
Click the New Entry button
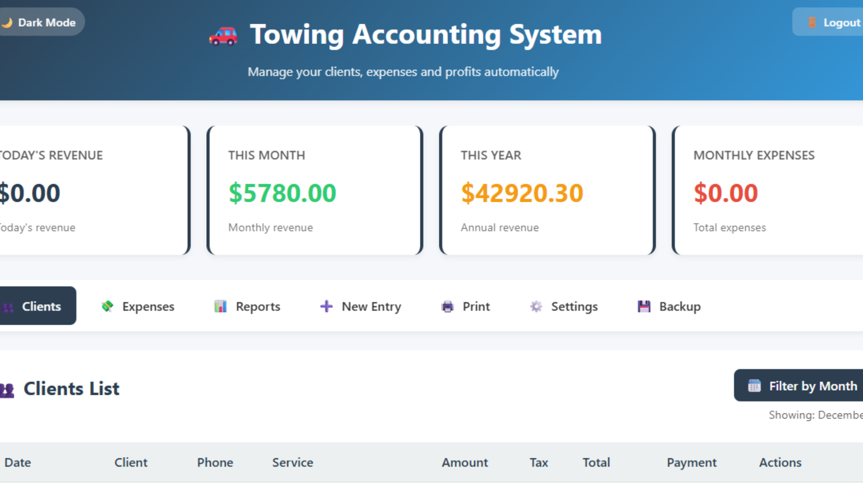pos(361,306)
